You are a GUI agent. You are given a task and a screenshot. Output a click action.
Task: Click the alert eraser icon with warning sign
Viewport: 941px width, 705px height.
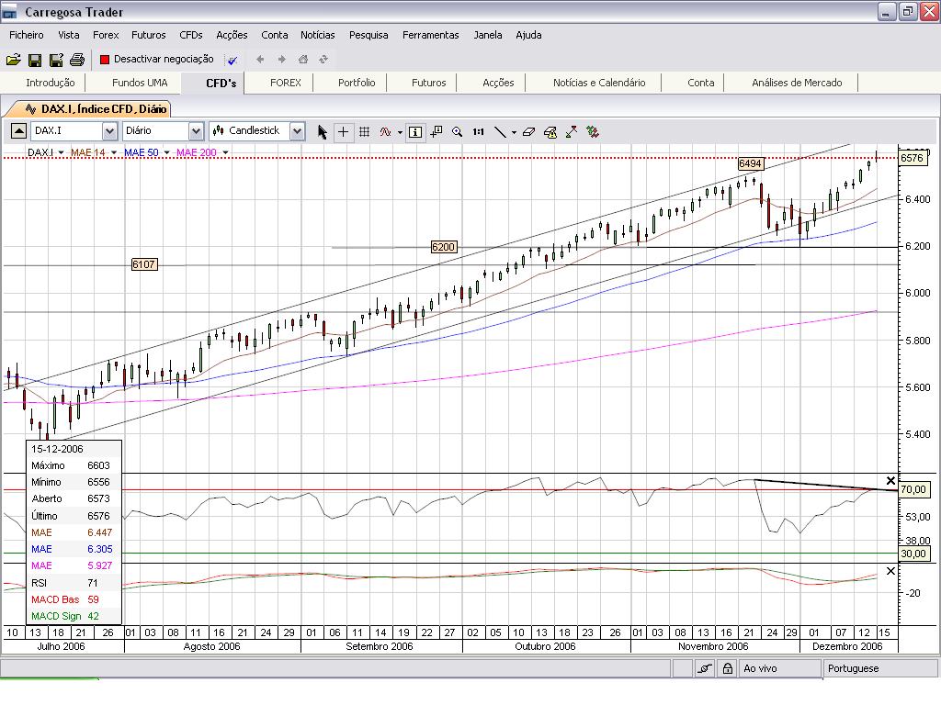550,132
